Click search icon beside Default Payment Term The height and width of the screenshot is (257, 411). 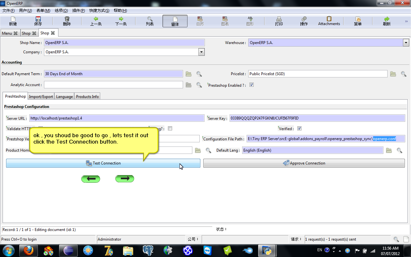click(x=199, y=74)
